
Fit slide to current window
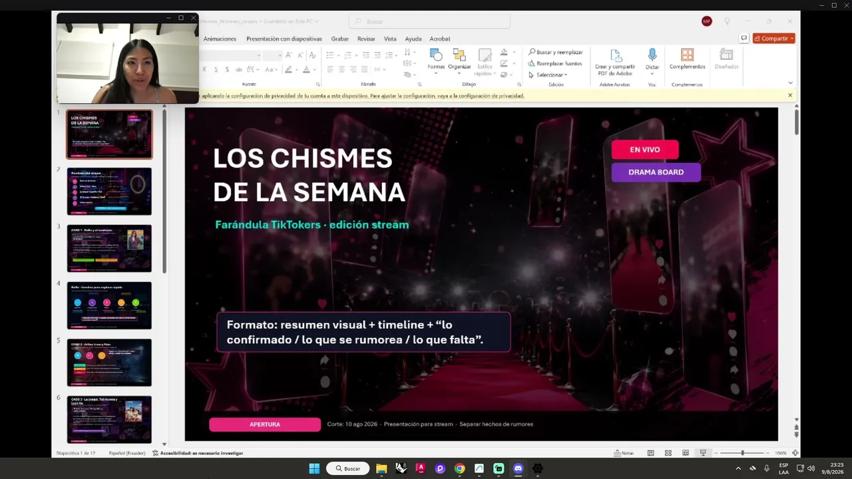795,453
